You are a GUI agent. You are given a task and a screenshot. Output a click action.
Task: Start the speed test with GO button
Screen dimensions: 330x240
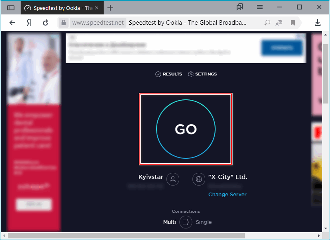[x=186, y=129]
